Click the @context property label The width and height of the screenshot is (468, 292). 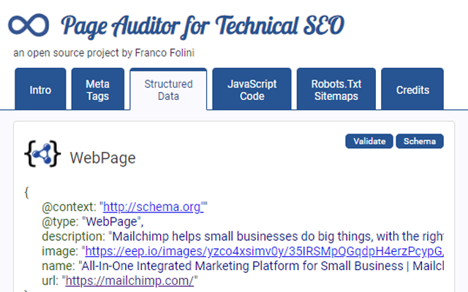72,207
